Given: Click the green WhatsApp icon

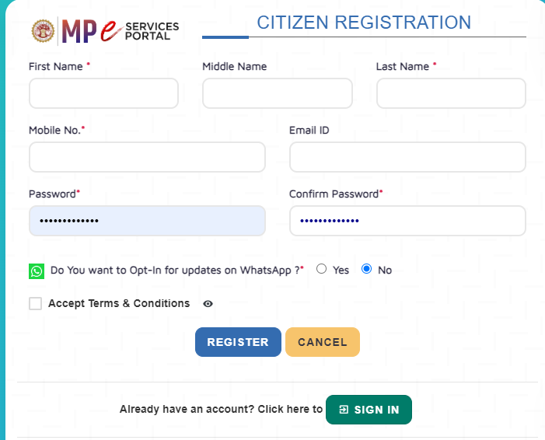Looking at the screenshot, I should pyautogui.click(x=37, y=271).
